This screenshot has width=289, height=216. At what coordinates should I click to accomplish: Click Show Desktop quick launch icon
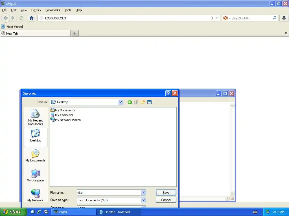point(33,212)
